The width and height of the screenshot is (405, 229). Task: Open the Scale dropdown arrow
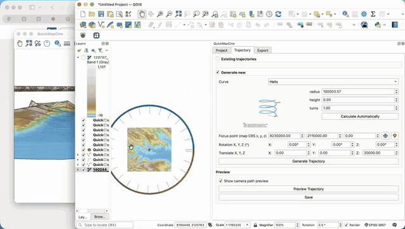247,225
